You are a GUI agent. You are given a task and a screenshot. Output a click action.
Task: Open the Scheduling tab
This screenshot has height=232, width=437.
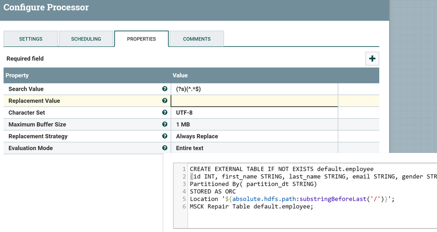(86, 39)
